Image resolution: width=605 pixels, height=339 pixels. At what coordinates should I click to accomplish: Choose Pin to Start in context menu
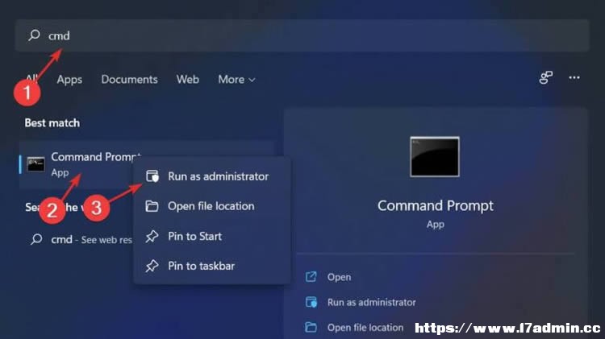coord(212,236)
